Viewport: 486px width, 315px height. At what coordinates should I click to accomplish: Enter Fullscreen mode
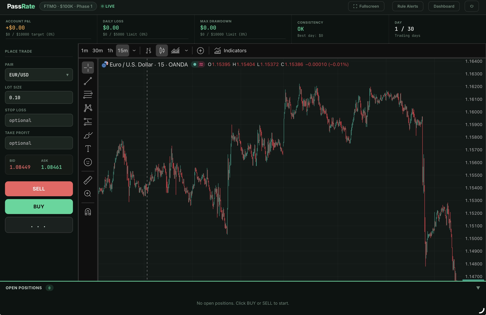366,6
